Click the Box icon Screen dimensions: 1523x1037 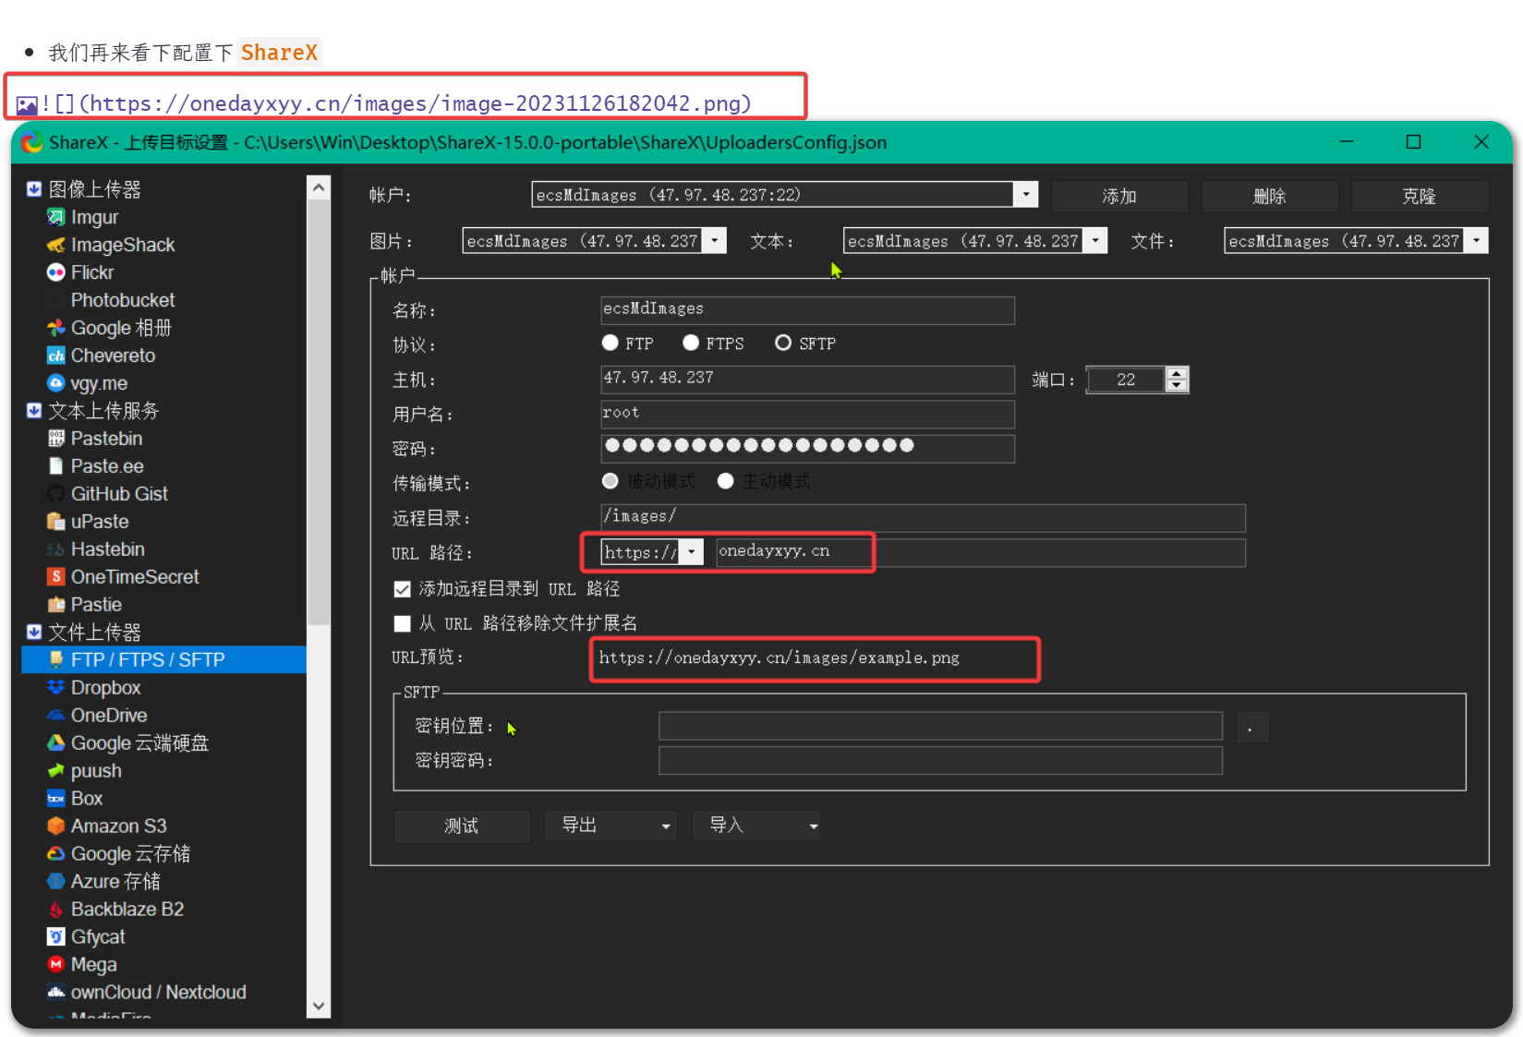(56, 799)
